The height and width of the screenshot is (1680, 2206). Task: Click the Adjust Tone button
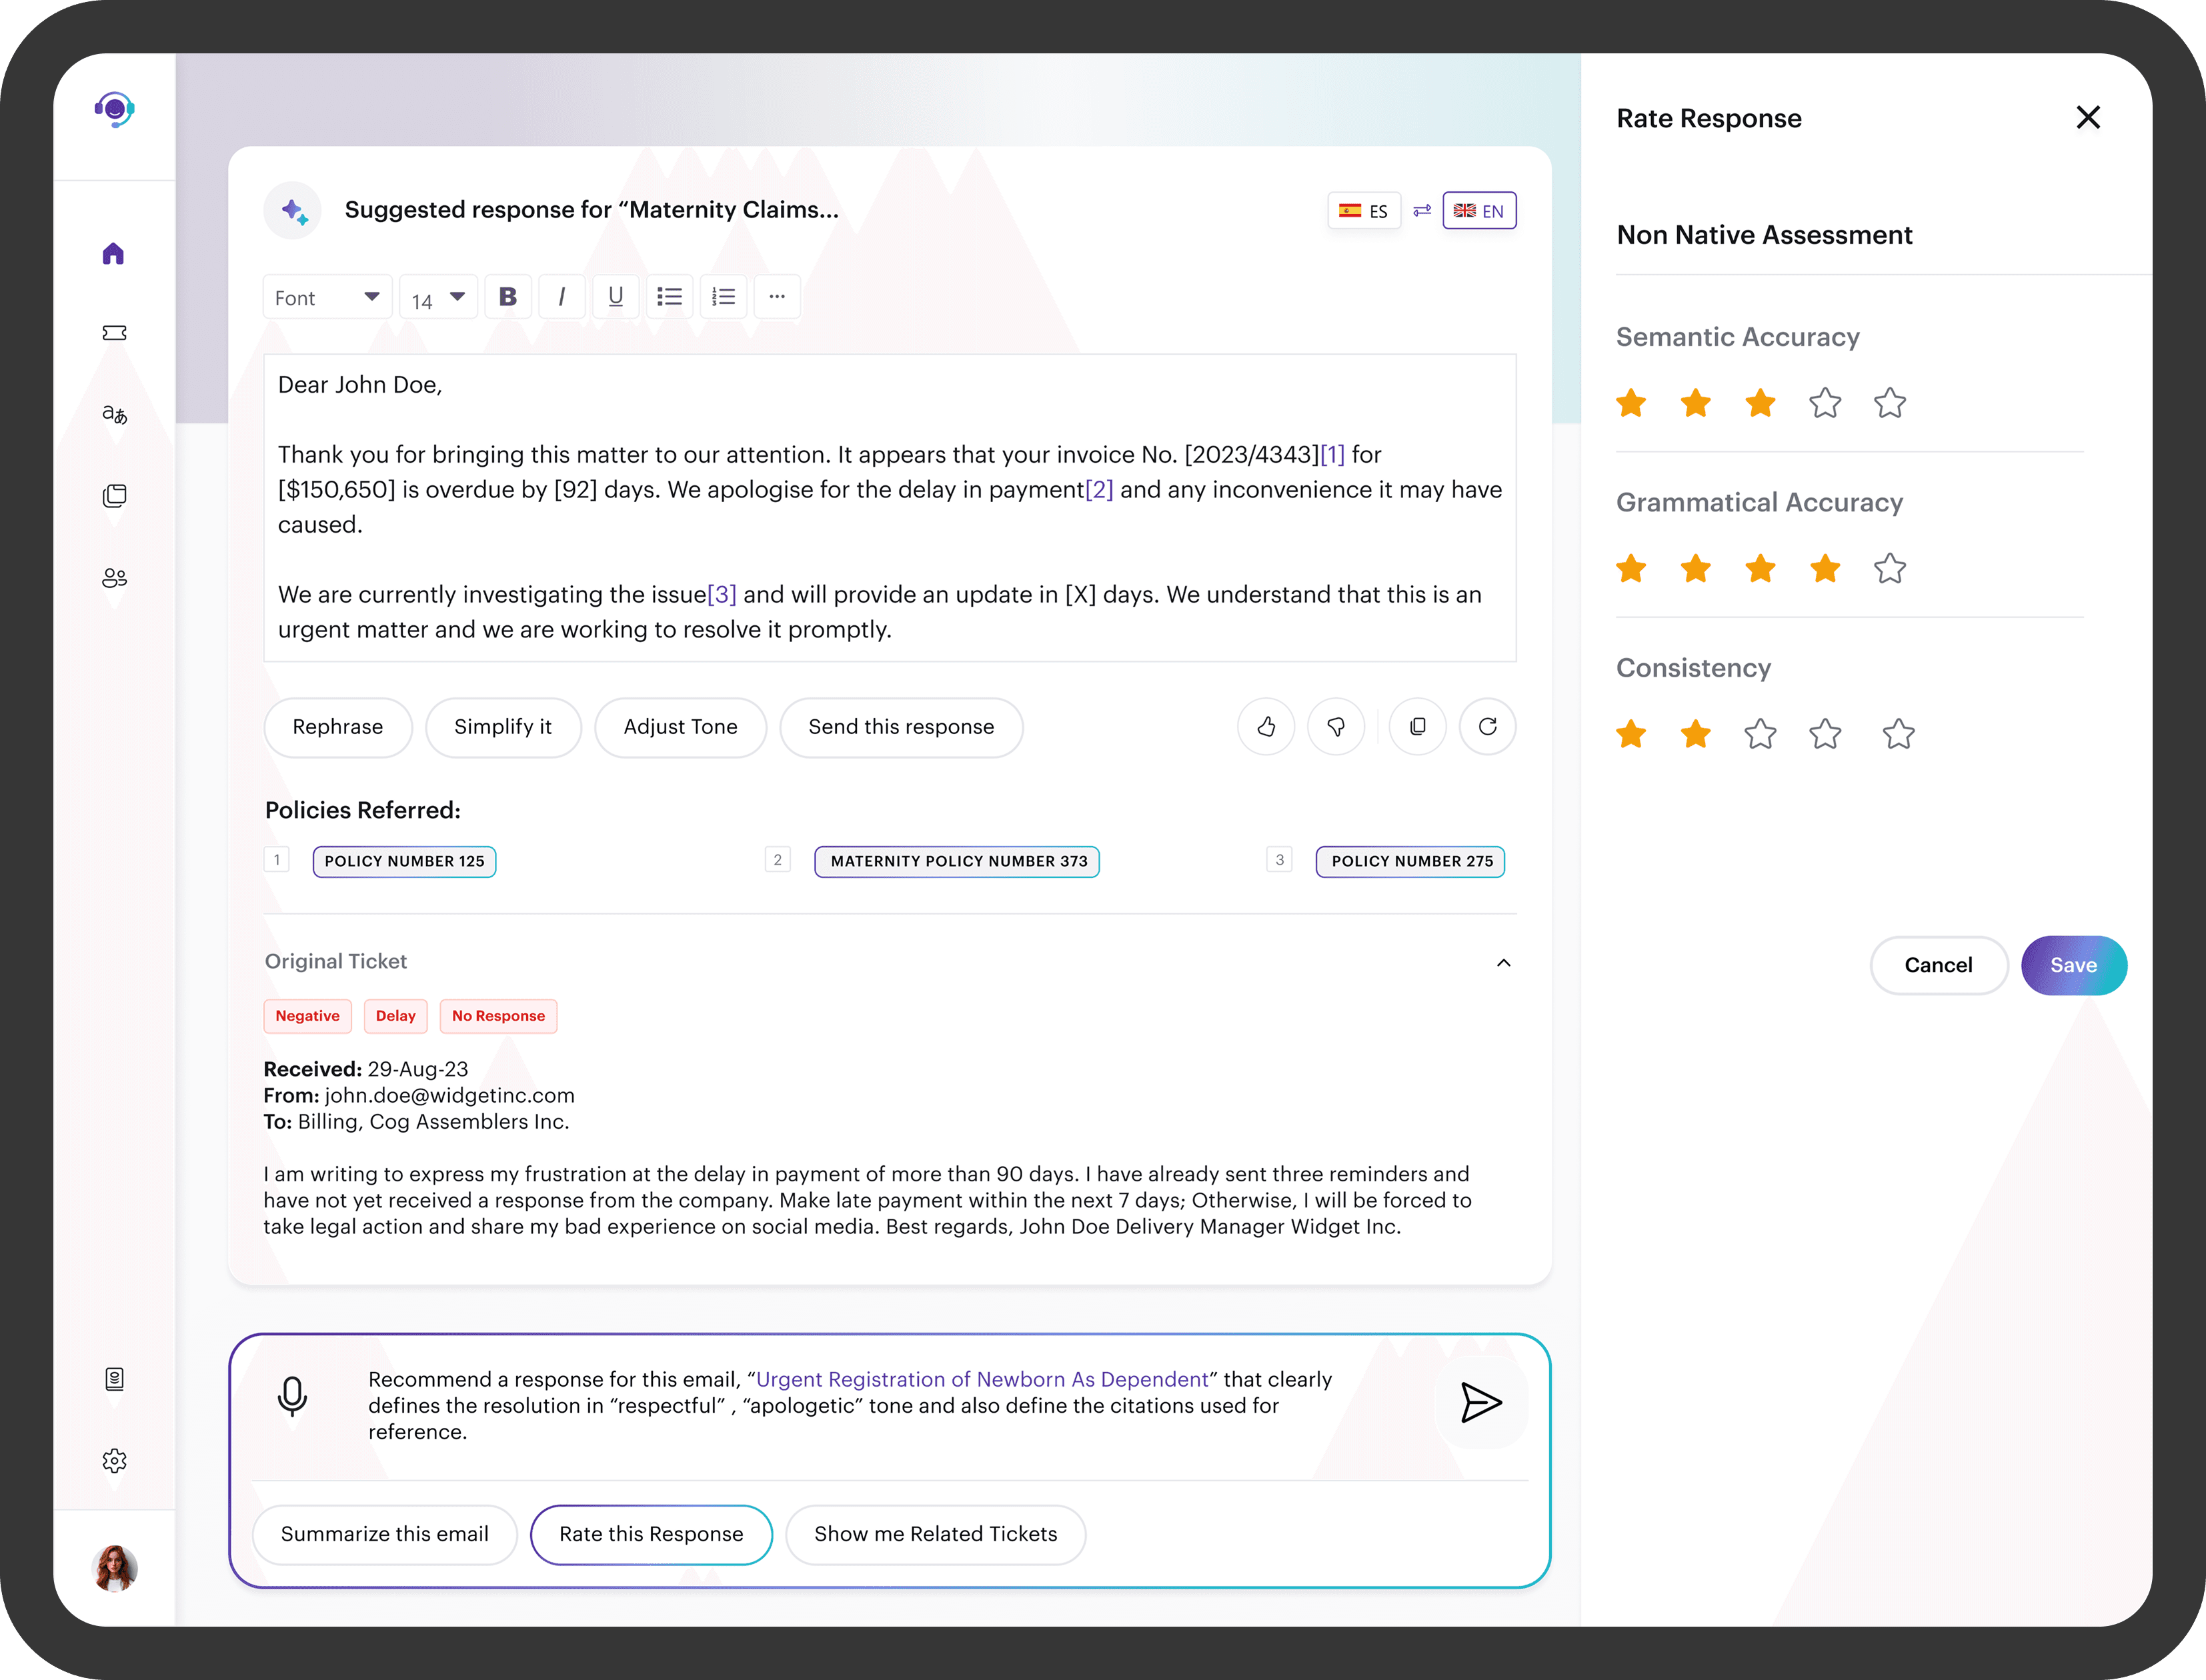coord(680,727)
